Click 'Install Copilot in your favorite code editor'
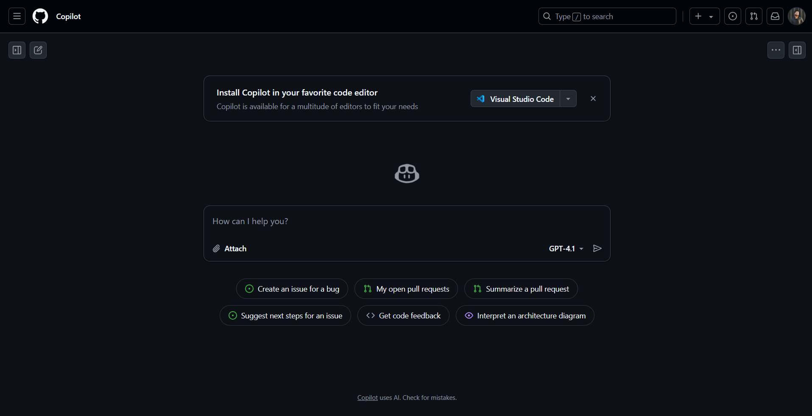 click(x=297, y=93)
